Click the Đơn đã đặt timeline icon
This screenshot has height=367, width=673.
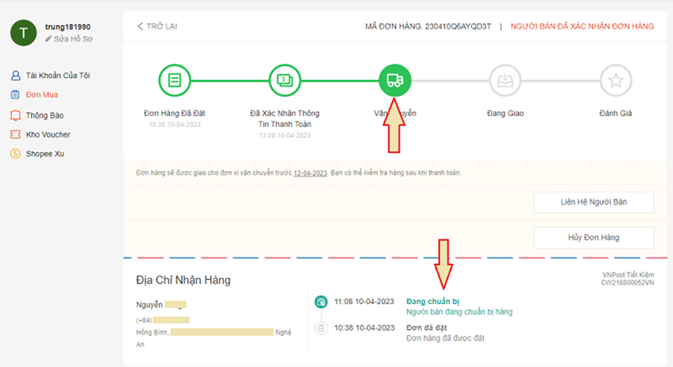click(320, 328)
